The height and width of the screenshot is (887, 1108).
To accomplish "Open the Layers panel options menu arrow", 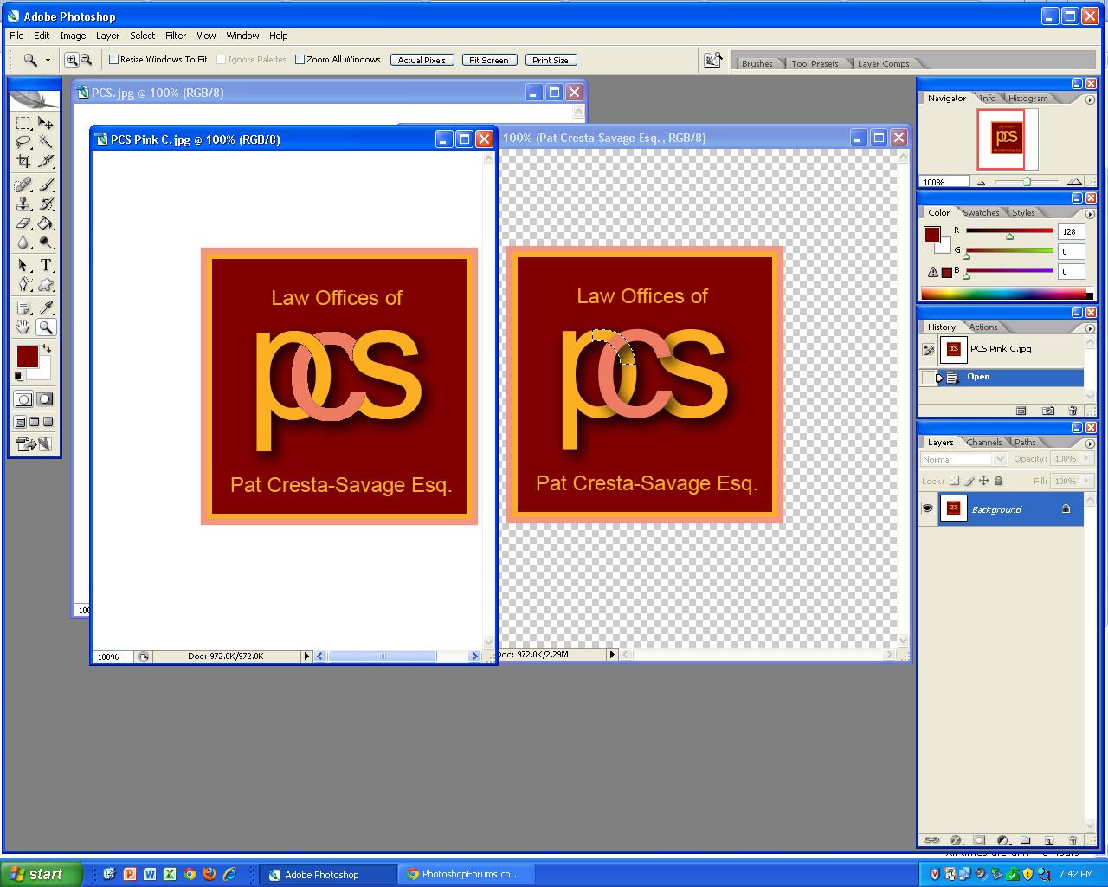I will 1090,443.
